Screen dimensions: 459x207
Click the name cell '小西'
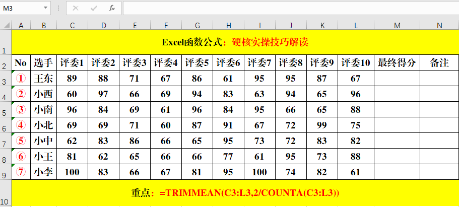[44, 94]
